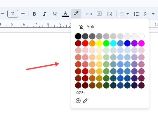Open the text color tool

(65, 14)
